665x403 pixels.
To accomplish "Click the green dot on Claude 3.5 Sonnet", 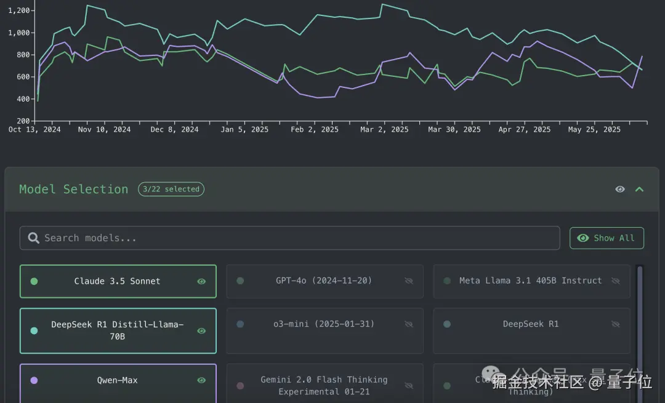I will [34, 281].
